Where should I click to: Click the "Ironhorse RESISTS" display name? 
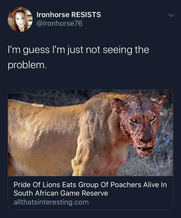[69, 15]
